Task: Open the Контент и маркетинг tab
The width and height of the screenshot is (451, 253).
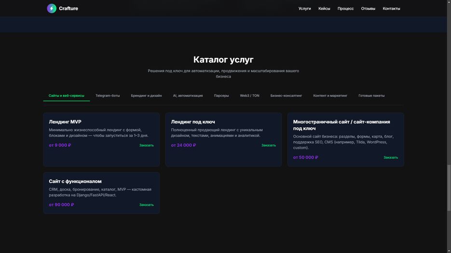Action: click(330, 95)
